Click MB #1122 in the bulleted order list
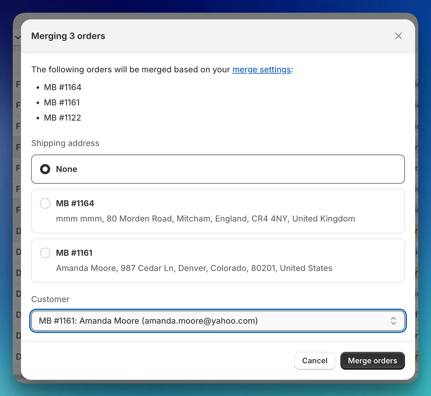This screenshot has width=431, height=396. 62,118
